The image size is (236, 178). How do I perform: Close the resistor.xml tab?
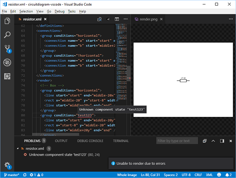point(45,19)
